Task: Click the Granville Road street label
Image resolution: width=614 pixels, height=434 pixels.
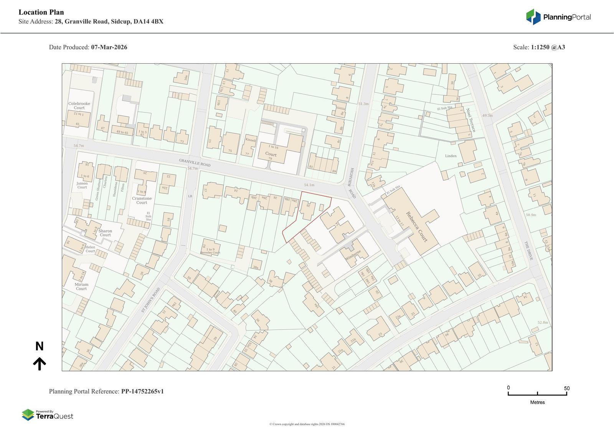Action: click(x=195, y=162)
